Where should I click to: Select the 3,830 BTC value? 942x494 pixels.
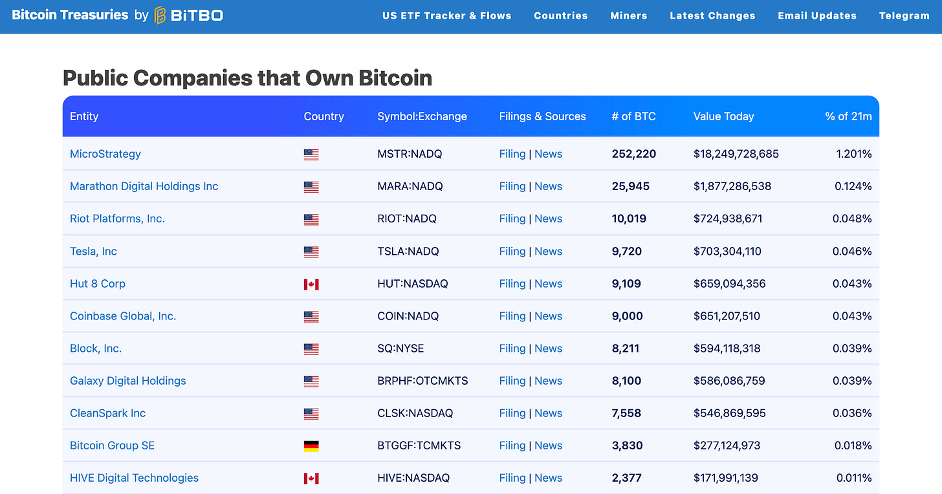(x=627, y=445)
